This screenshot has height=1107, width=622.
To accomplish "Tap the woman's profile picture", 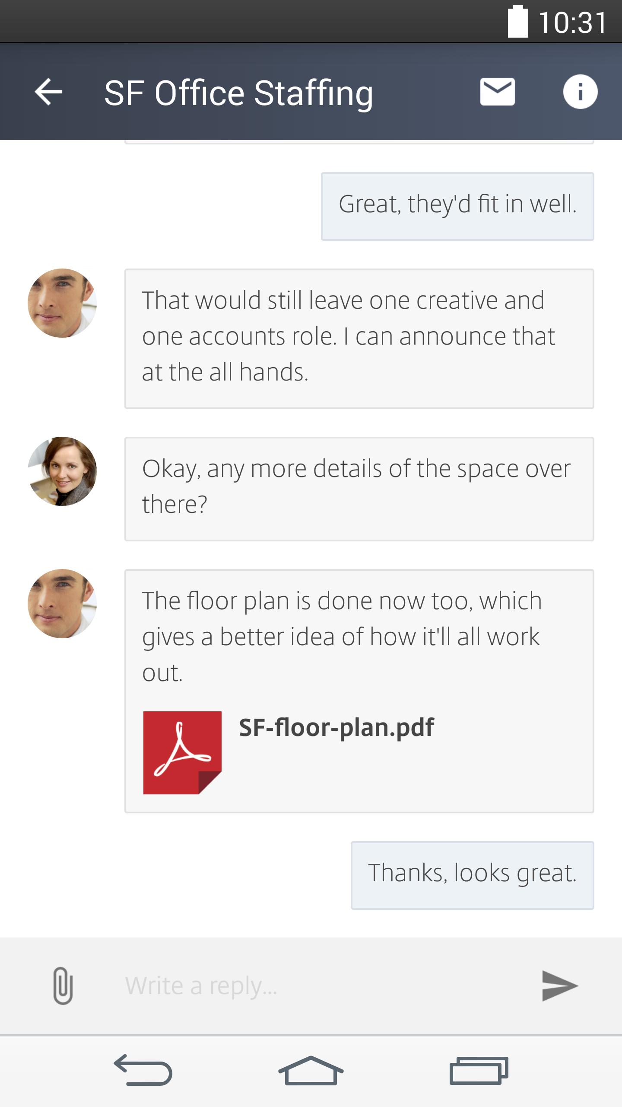I will click(62, 471).
